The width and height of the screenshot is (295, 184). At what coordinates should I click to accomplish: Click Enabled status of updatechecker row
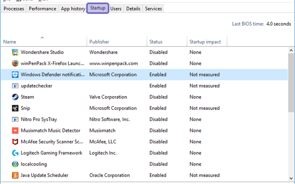[x=158, y=86]
